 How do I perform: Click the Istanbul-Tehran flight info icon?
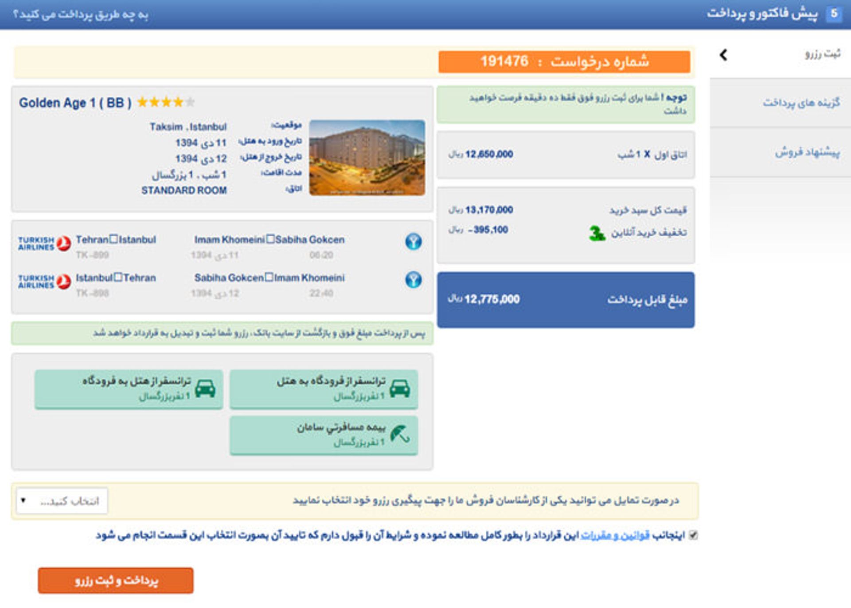[413, 280]
